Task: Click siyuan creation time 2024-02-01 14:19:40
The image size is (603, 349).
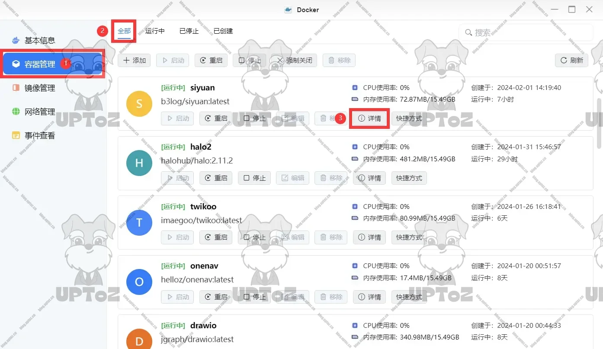Action: click(x=529, y=87)
